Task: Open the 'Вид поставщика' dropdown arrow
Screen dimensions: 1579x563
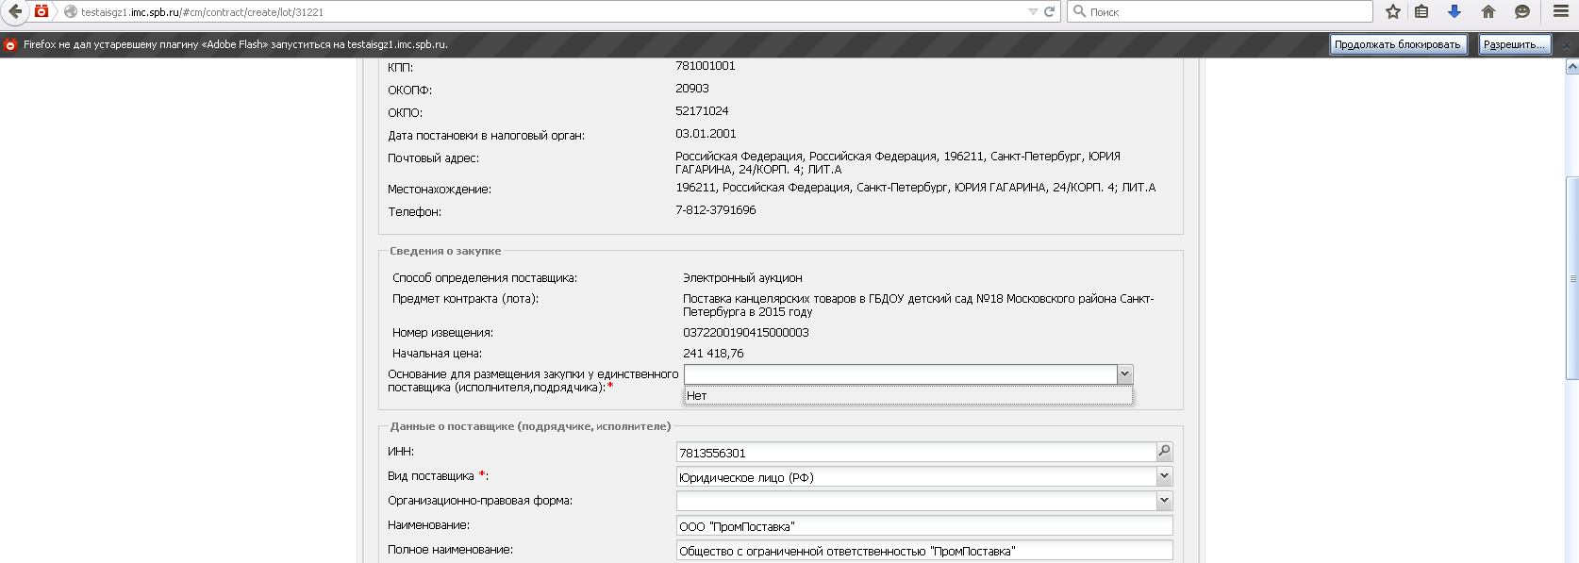Action: [x=1164, y=476]
